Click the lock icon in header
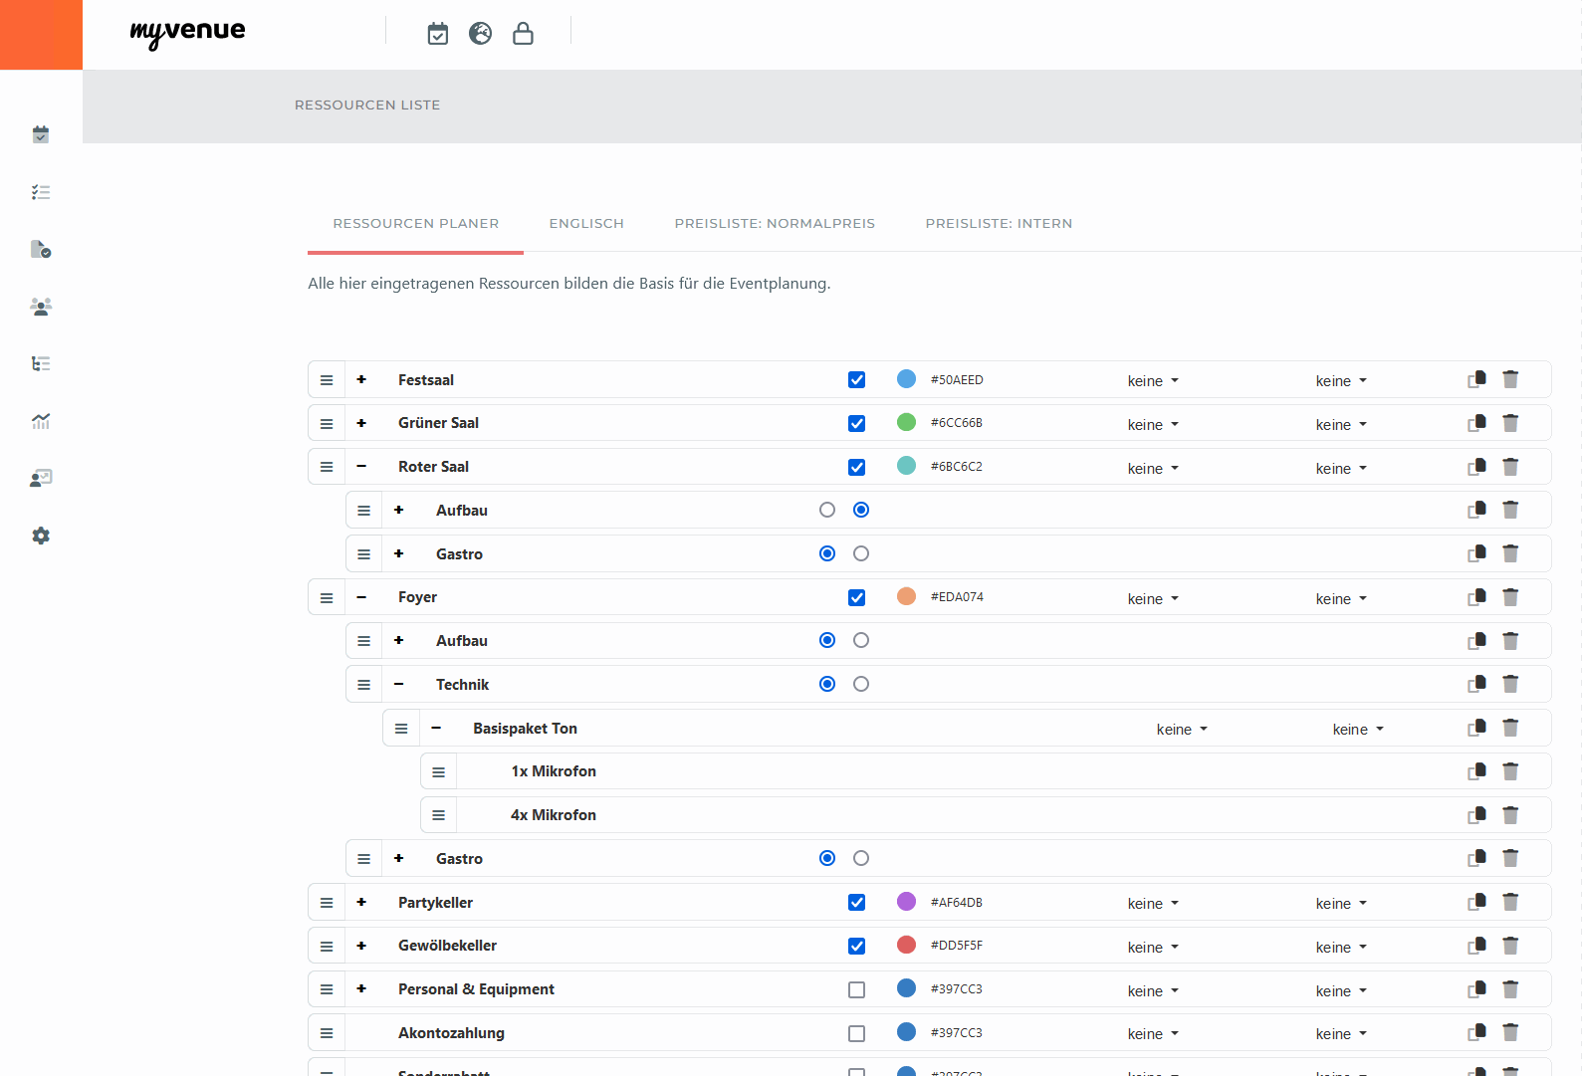 (x=523, y=34)
